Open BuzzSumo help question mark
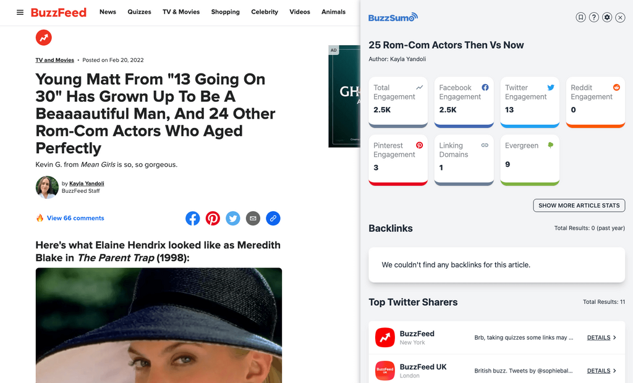The image size is (633, 383). pyautogui.click(x=594, y=17)
